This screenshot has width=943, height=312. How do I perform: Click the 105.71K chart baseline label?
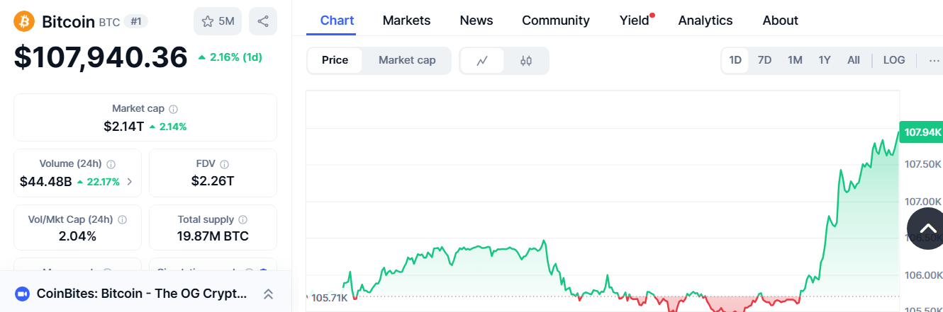pyautogui.click(x=330, y=298)
